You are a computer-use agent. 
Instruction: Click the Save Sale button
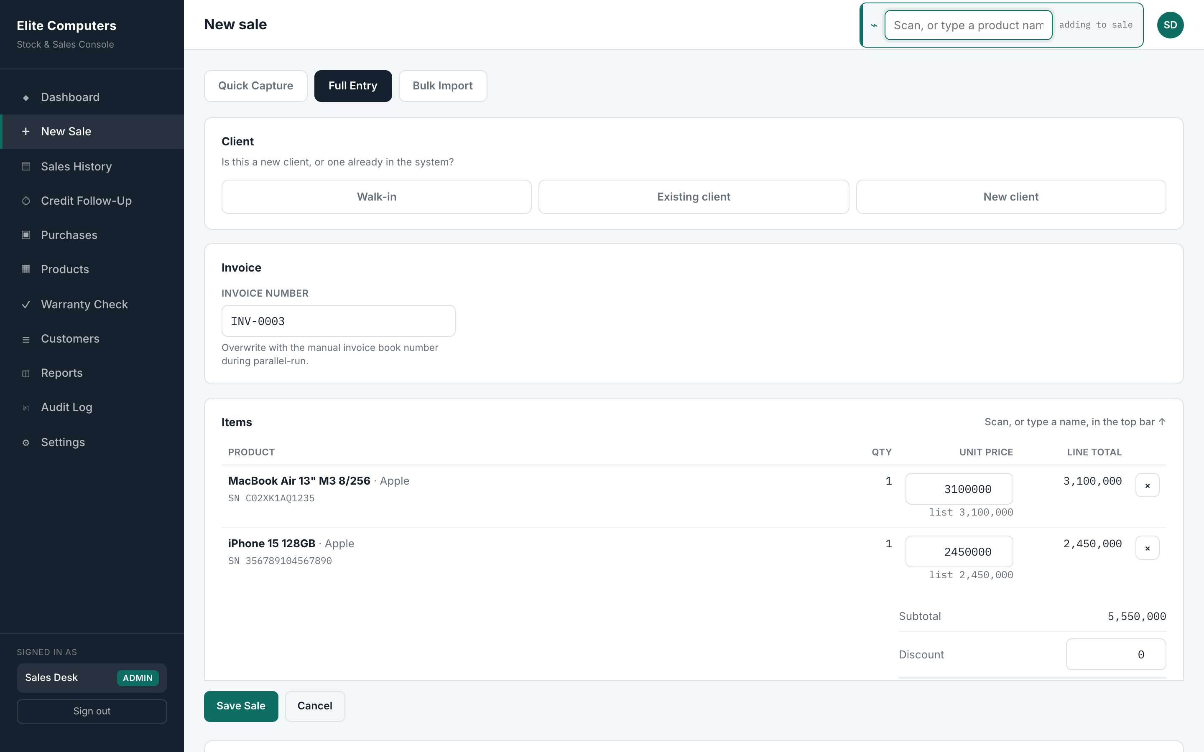coord(241,706)
